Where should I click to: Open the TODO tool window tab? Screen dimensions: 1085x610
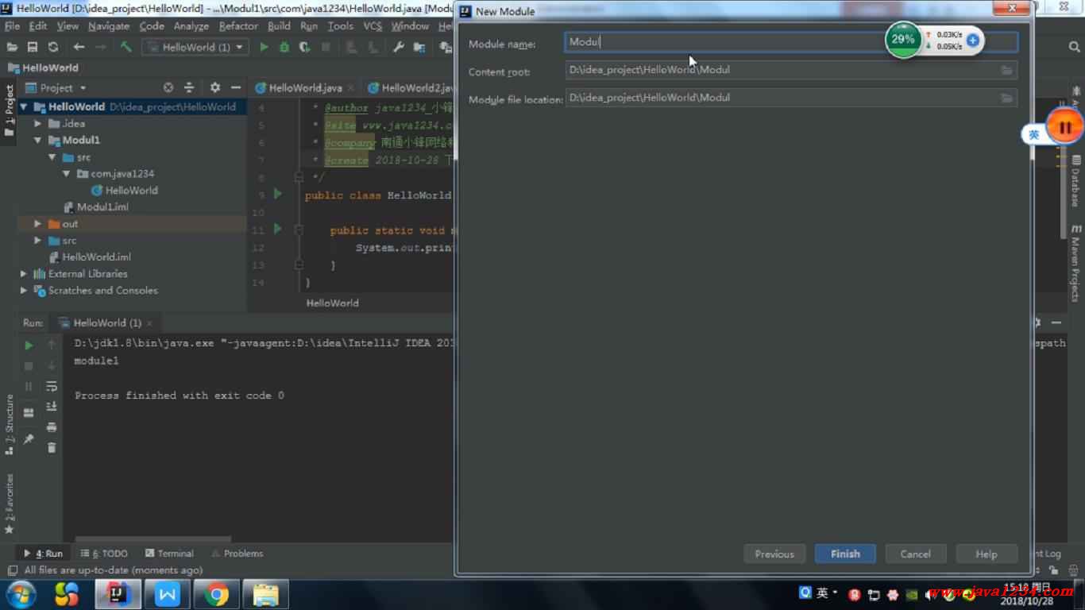104,554
